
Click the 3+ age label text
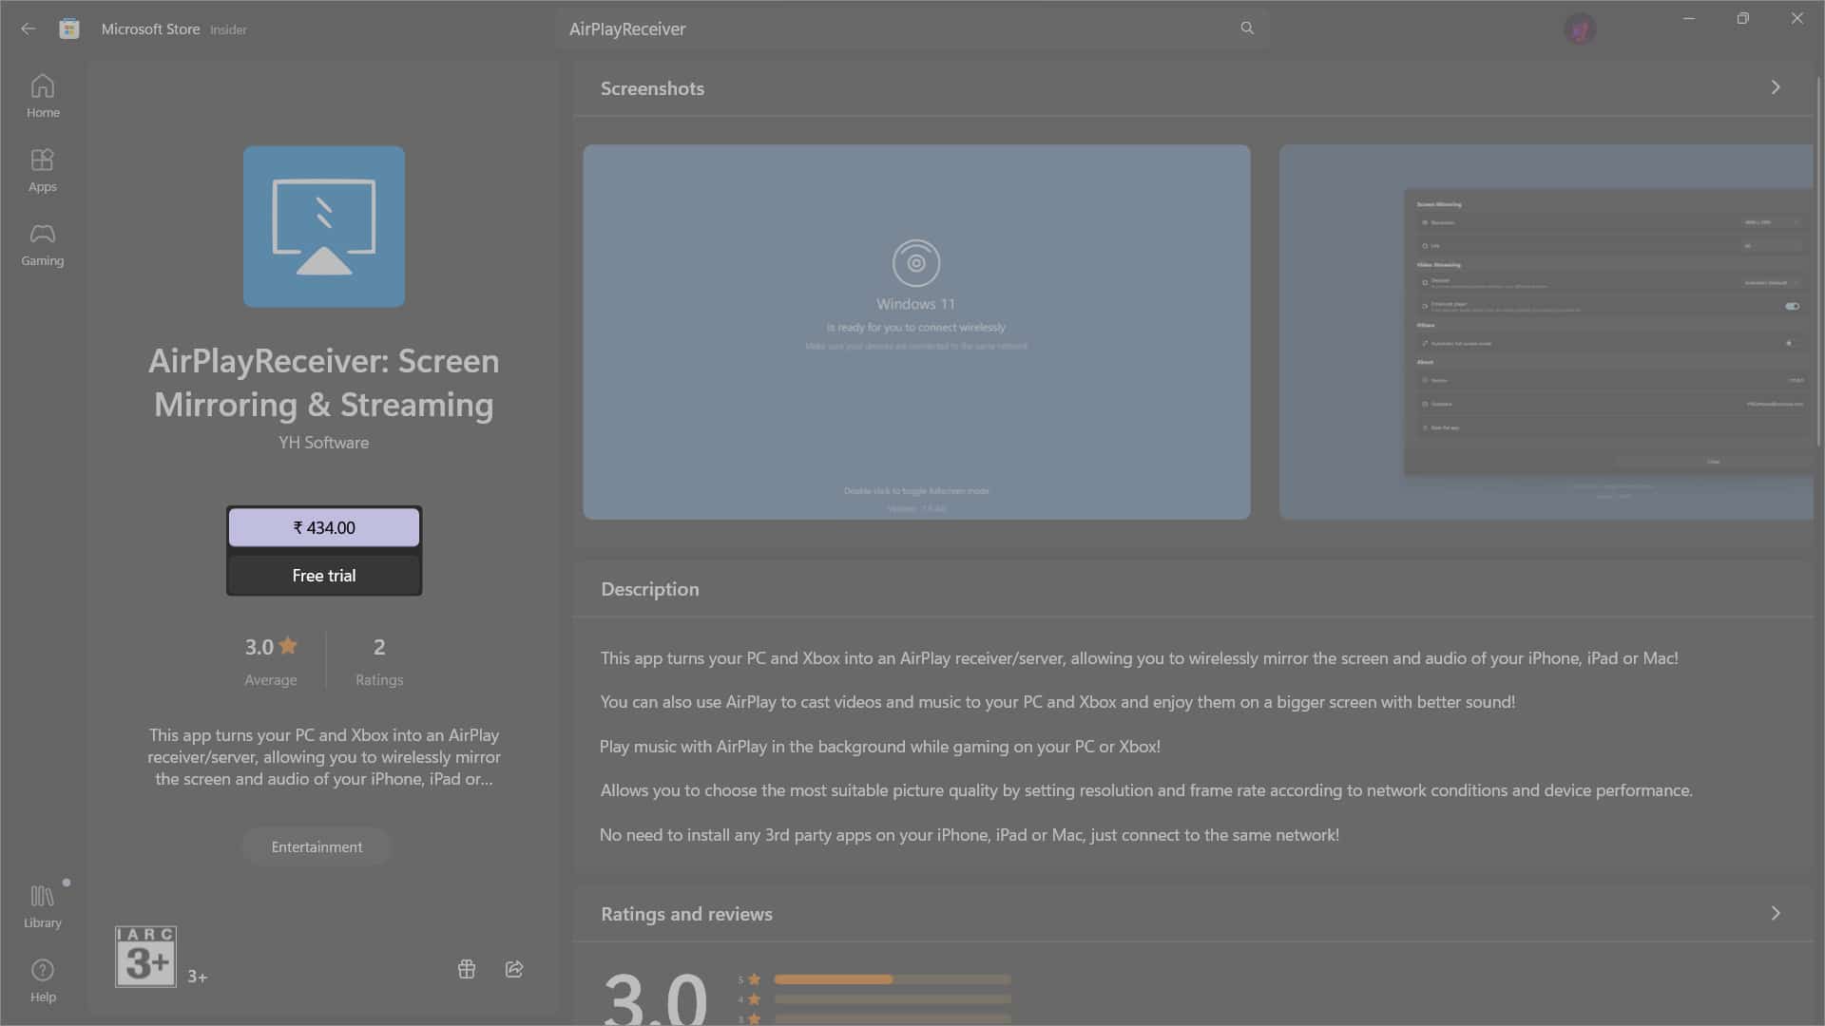(198, 977)
